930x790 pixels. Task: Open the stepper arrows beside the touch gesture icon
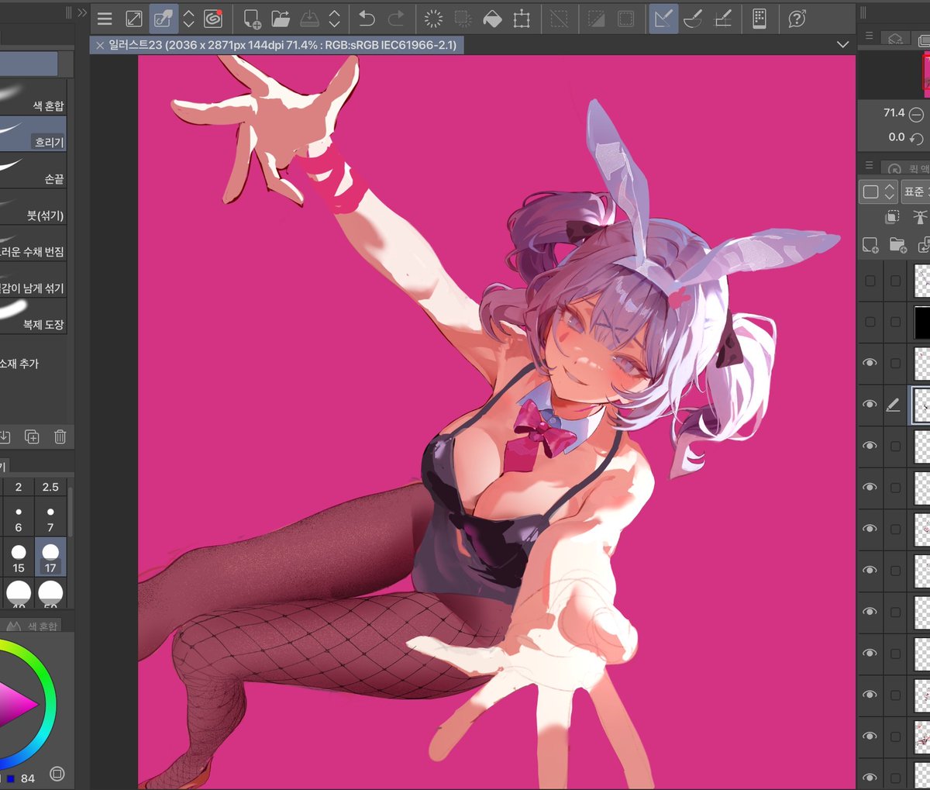(x=188, y=19)
